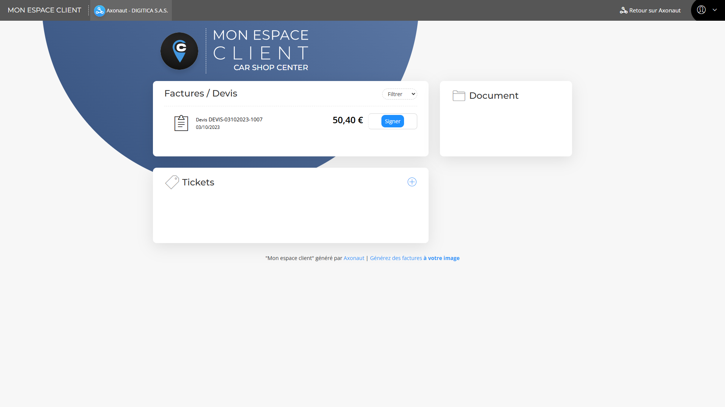Click the Document folder icon
Screen dimensions: 725x407
459,96
